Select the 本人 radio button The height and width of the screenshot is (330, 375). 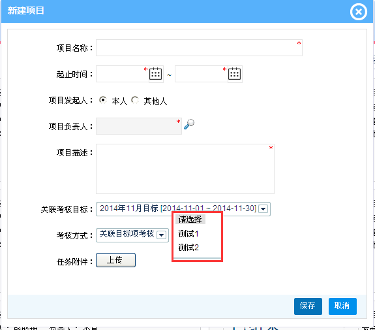[x=103, y=100]
